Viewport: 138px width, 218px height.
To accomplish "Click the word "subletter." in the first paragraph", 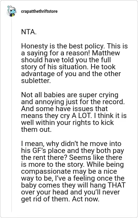I will point(36,81).
